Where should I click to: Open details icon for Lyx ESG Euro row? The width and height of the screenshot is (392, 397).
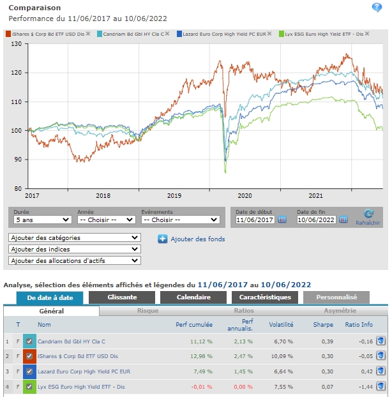(381, 386)
